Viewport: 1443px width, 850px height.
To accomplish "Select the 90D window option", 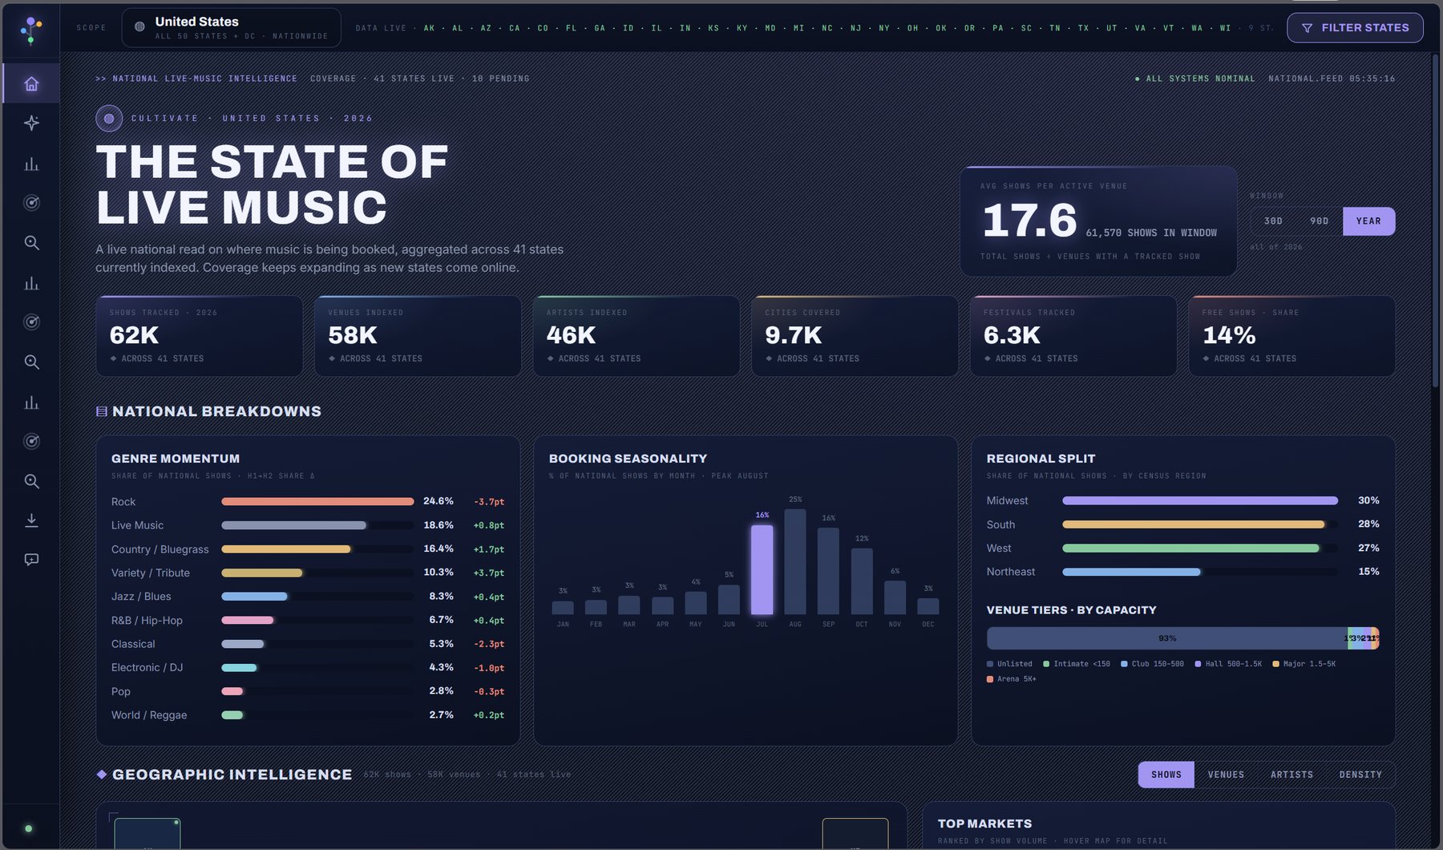I will coord(1320,221).
